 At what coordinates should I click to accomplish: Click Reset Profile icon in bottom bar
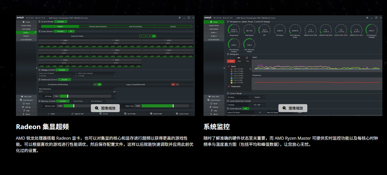(x=151, y=114)
